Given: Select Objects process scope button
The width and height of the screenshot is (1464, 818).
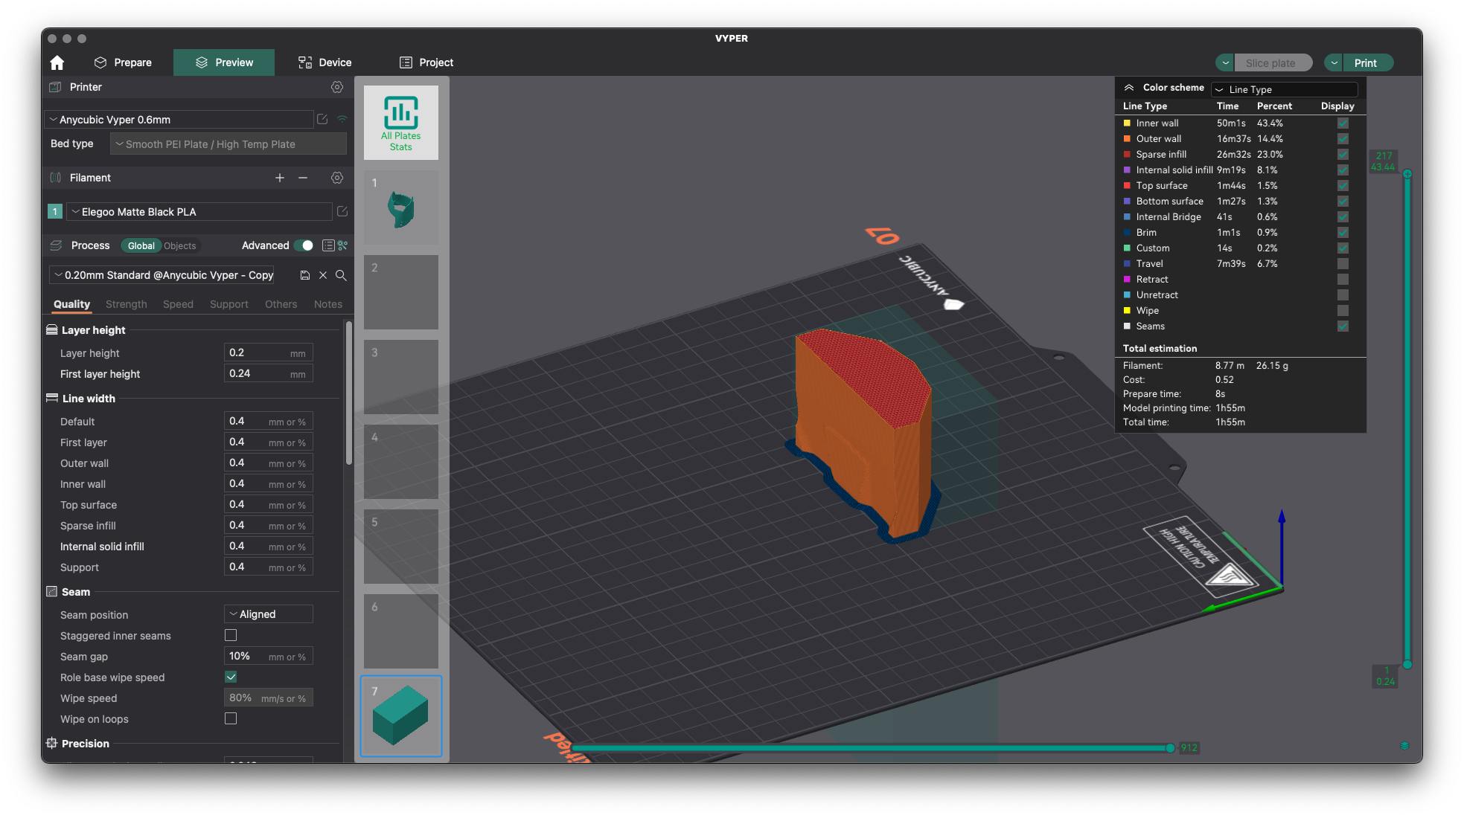Looking at the screenshot, I should coord(179,246).
